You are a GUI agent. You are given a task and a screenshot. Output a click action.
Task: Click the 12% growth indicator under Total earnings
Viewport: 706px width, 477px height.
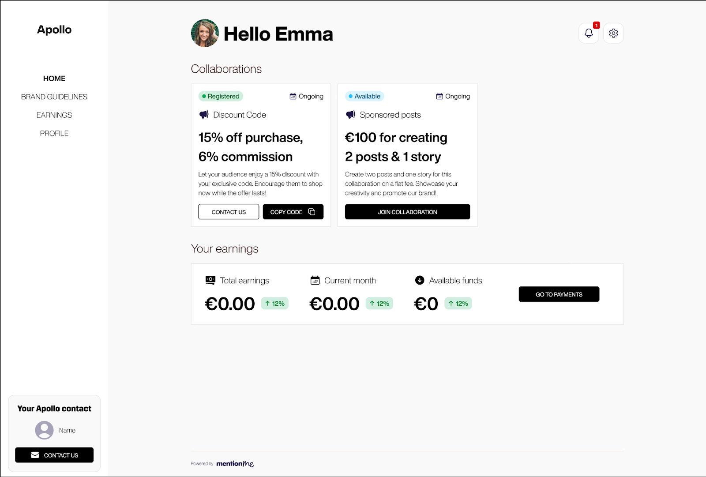[275, 303]
